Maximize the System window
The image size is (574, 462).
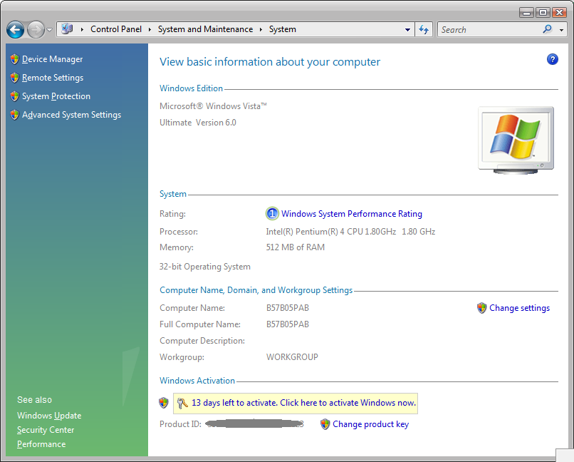coord(543,13)
